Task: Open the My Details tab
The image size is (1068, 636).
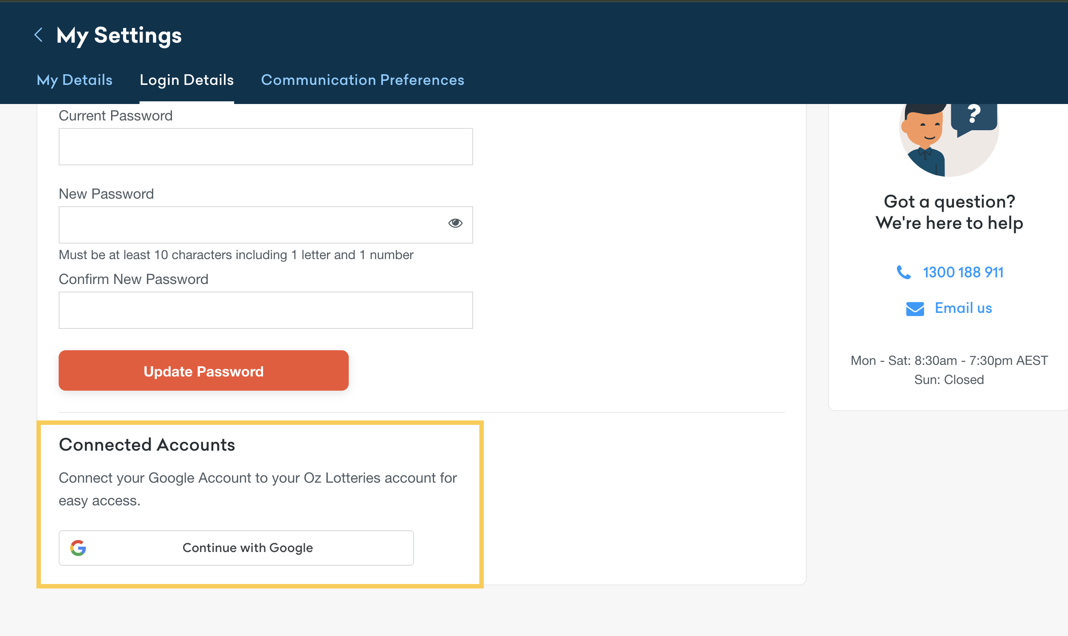Action: [75, 80]
